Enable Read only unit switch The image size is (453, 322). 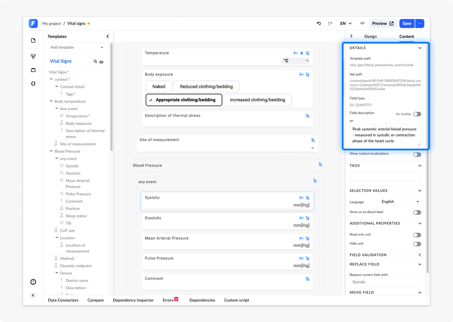coord(417,235)
